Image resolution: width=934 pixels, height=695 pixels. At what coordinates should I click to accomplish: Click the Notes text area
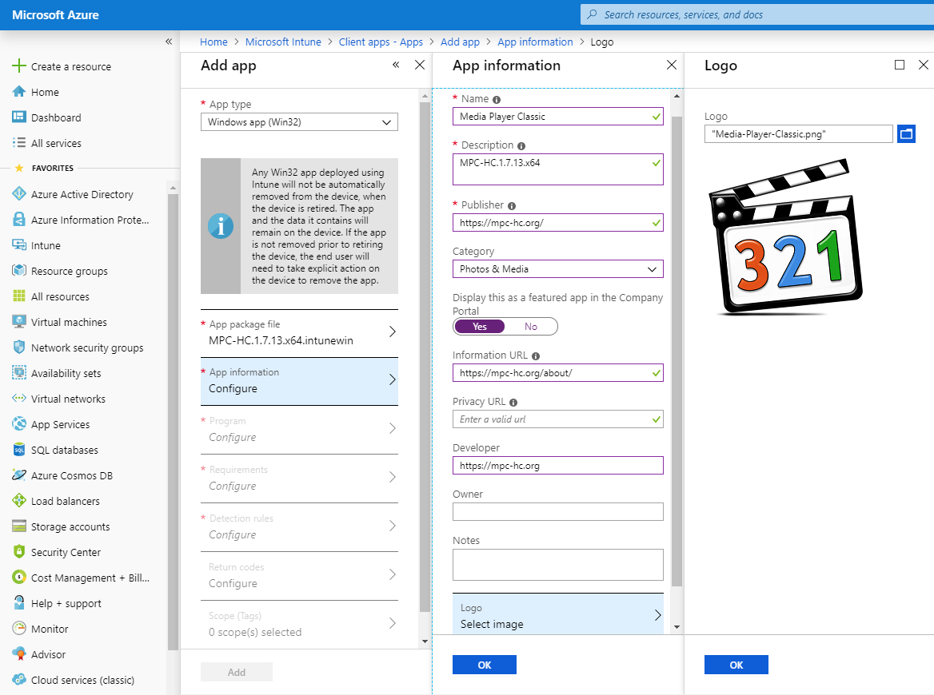557,565
